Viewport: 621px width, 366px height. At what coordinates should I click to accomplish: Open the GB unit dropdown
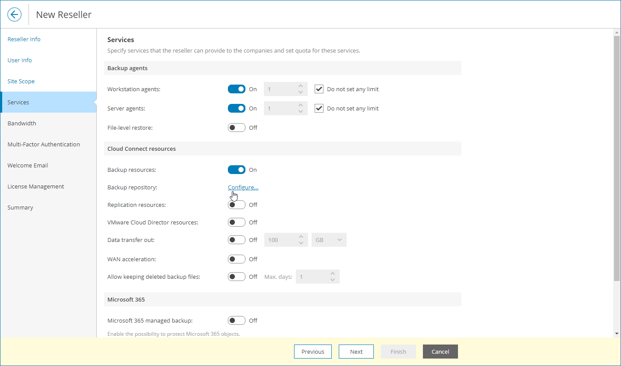[329, 240]
